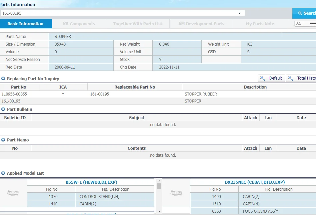
Task: Click the bullet icon beside Applied Model List
Action: click(3, 173)
